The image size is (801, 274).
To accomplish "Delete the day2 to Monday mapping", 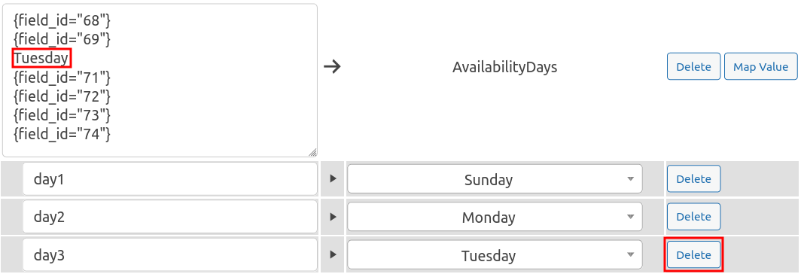I will pyautogui.click(x=694, y=217).
